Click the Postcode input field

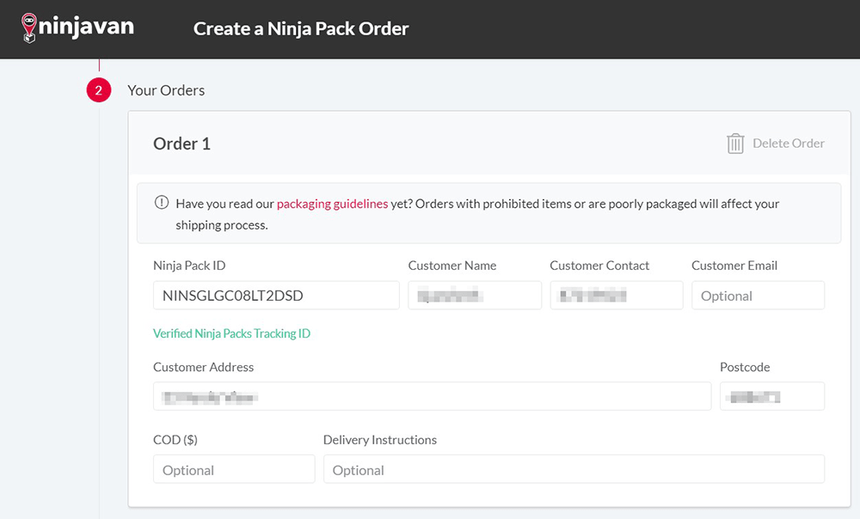point(771,397)
